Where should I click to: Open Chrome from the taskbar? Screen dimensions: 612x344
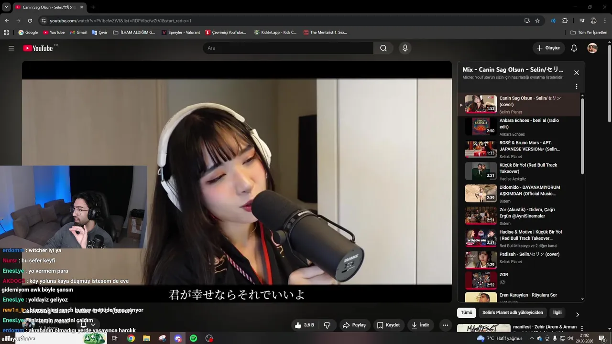pos(131,338)
